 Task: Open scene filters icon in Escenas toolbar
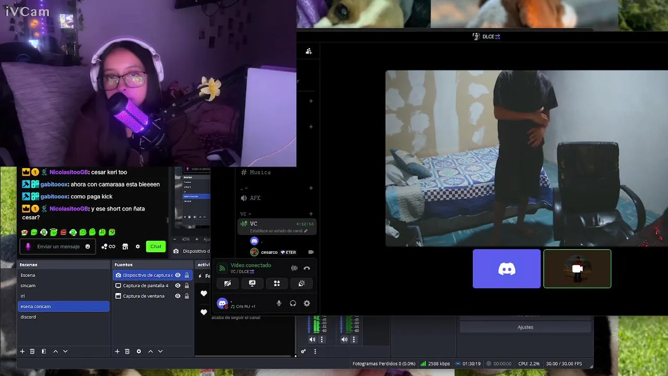pos(44,351)
